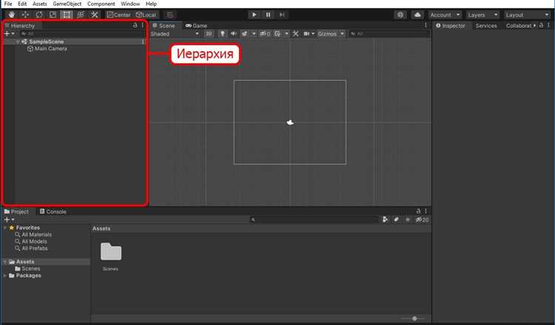Viewport: 555px width, 325px height.
Task: Toggle handle rotation Local button
Action: click(147, 15)
